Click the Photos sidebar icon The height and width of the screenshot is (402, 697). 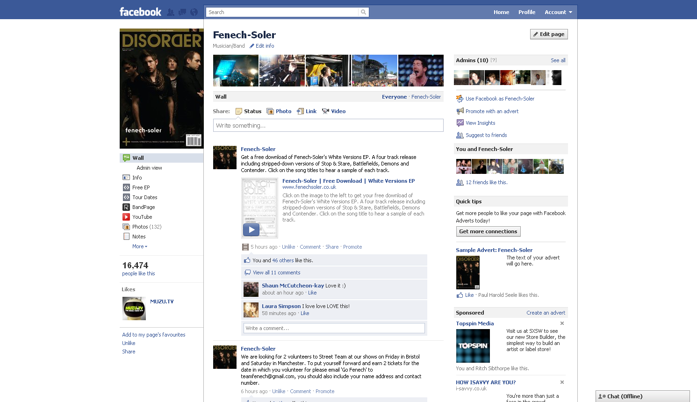[x=126, y=227]
